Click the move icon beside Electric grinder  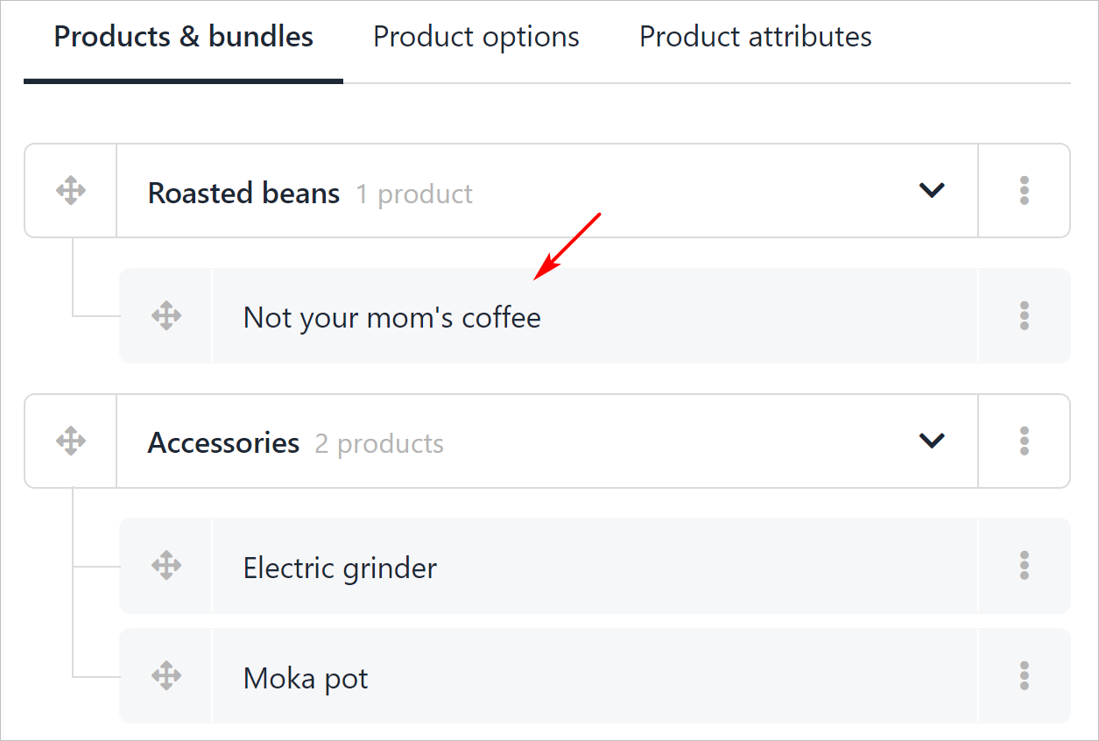pyautogui.click(x=166, y=566)
